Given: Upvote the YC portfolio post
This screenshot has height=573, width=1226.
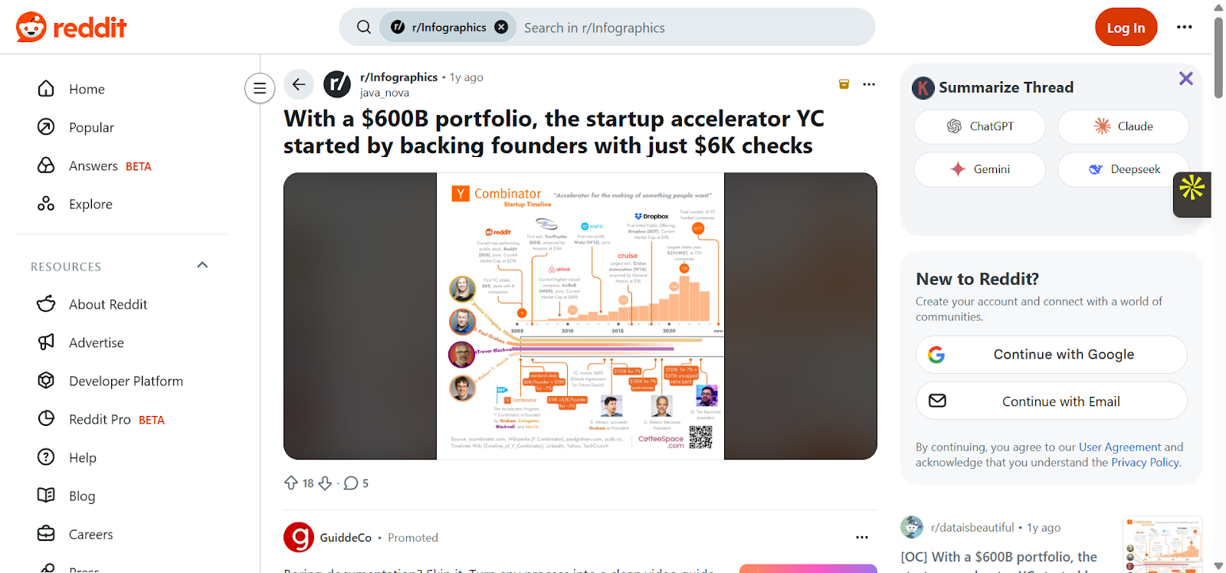Looking at the screenshot, I should [291, 483].
